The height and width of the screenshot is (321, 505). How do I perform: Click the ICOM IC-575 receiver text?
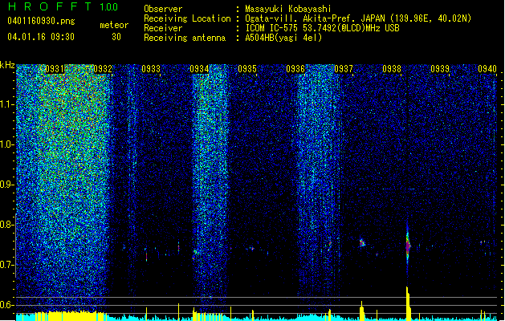[322, 28]
